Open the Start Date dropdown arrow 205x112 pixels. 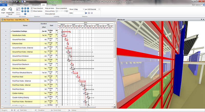(33, 110)
